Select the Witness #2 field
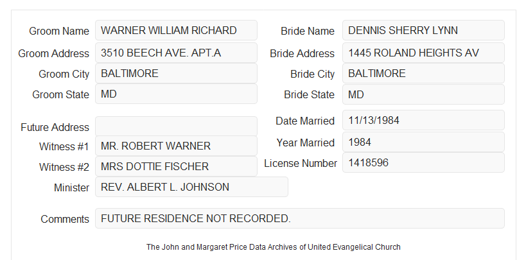The width and height of the screenshot is (517, 260). [x=176, y=166]
